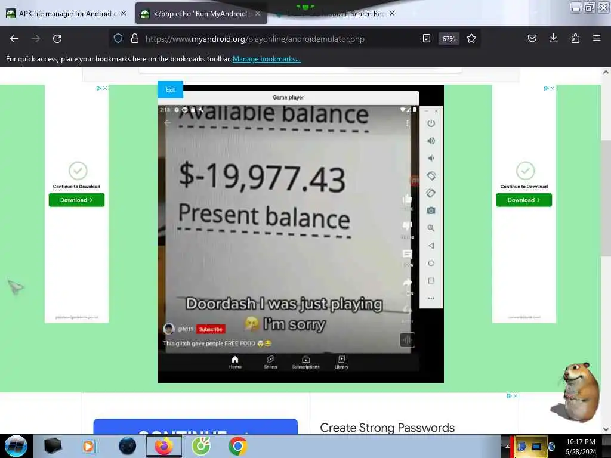Open Firefox from the taskbar
This screenshot has width=611, height=458.
pos(164,446)
